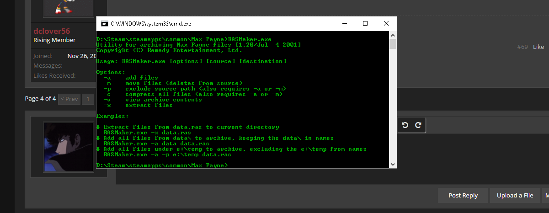Click 'Likes Received:' label
The image size is (549, 213).
coord(54,75)
